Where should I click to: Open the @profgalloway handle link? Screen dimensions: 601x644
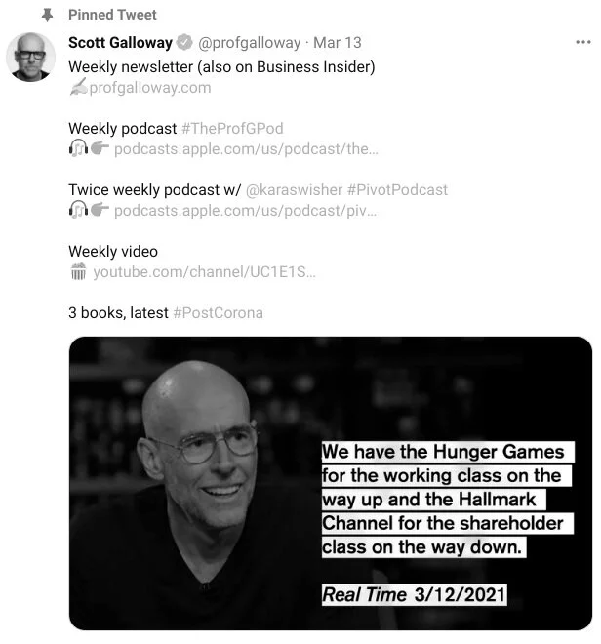(250, 43)
